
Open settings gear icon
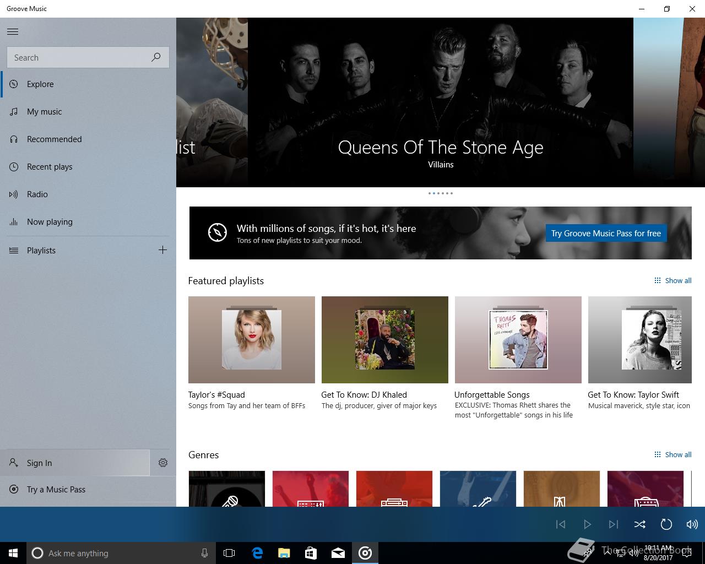[163, 463]
